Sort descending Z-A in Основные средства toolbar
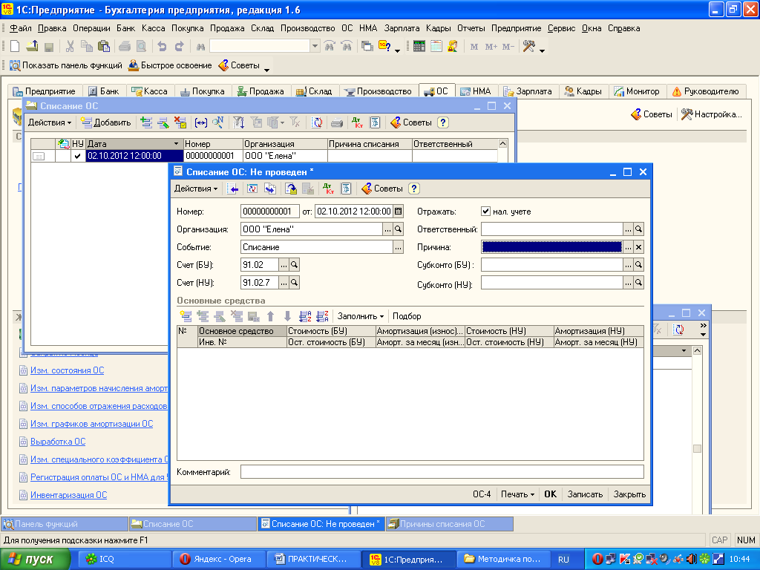 tap(322, 316)
